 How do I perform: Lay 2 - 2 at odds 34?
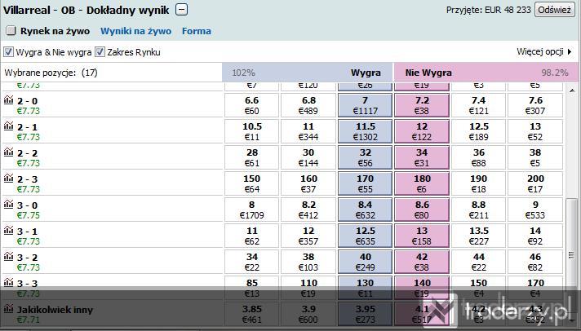pyautogui.click(x=422, y=157)
